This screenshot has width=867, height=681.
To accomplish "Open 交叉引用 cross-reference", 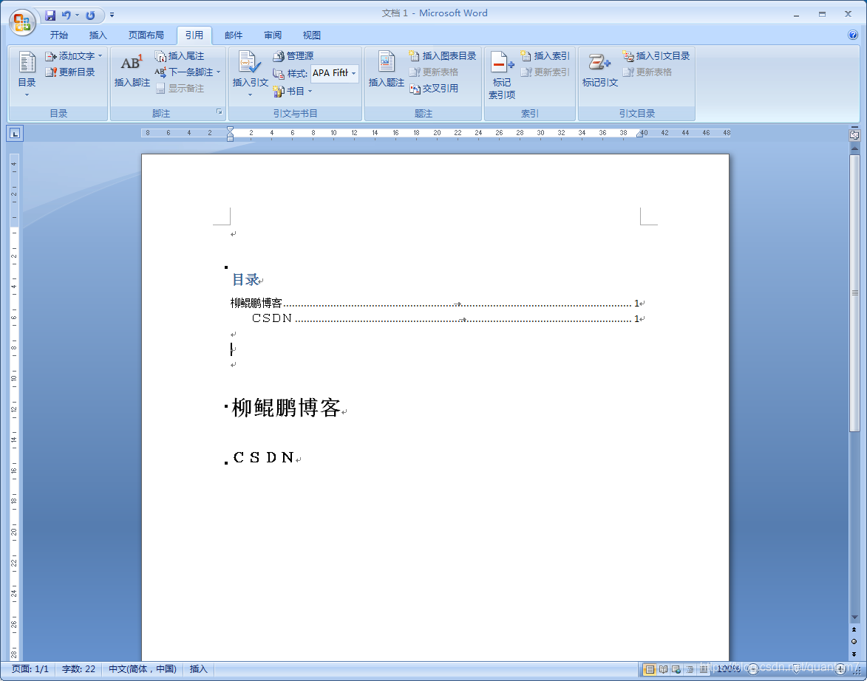I will coord(434,89).
